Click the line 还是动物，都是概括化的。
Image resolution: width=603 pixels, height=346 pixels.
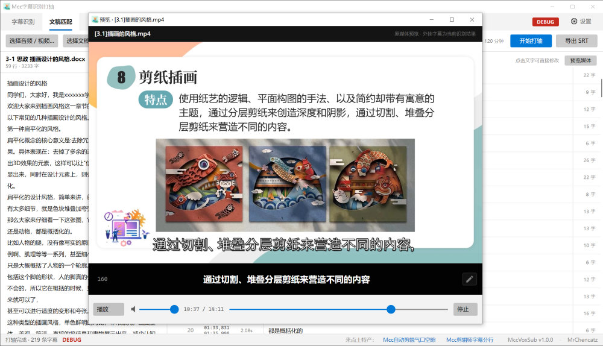tap(40, 231)
